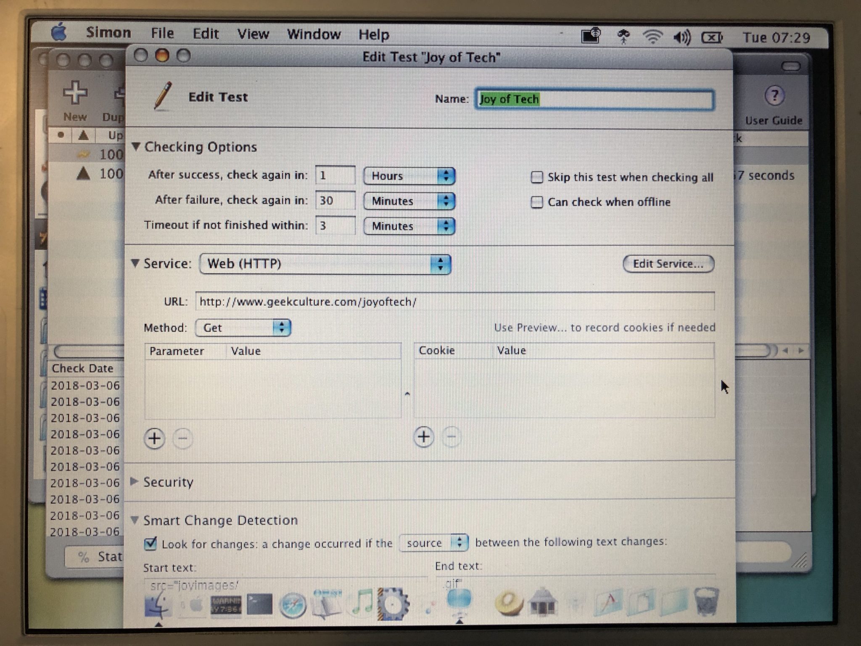Open the Method Get popup button
This screenshot has height=646, width=861.
pyautogui.click(x=243, y=328)
